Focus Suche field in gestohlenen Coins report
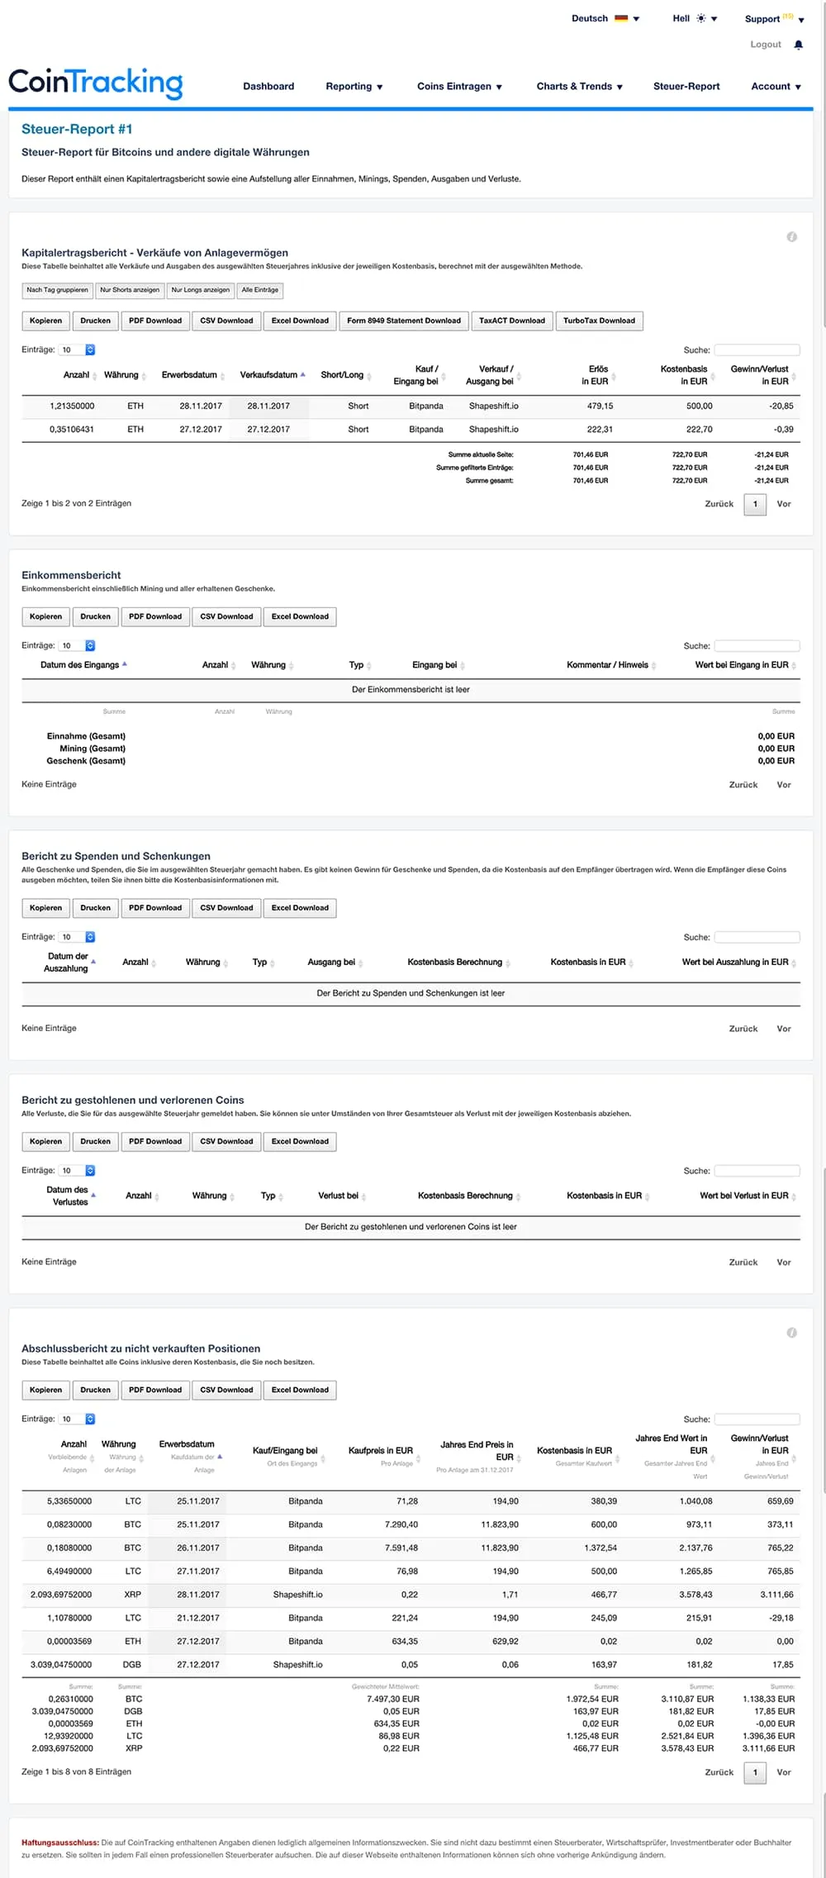The image size is (826, 1878). tap(757, 1171)
